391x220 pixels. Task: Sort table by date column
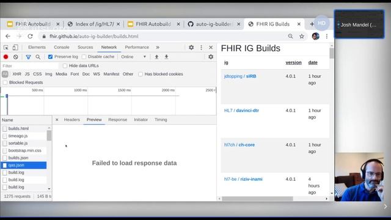tap(313, 62)
